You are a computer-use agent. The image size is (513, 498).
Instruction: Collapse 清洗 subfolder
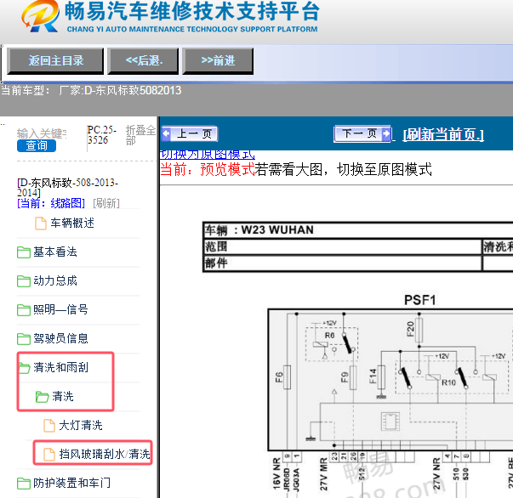coord(63,396)
